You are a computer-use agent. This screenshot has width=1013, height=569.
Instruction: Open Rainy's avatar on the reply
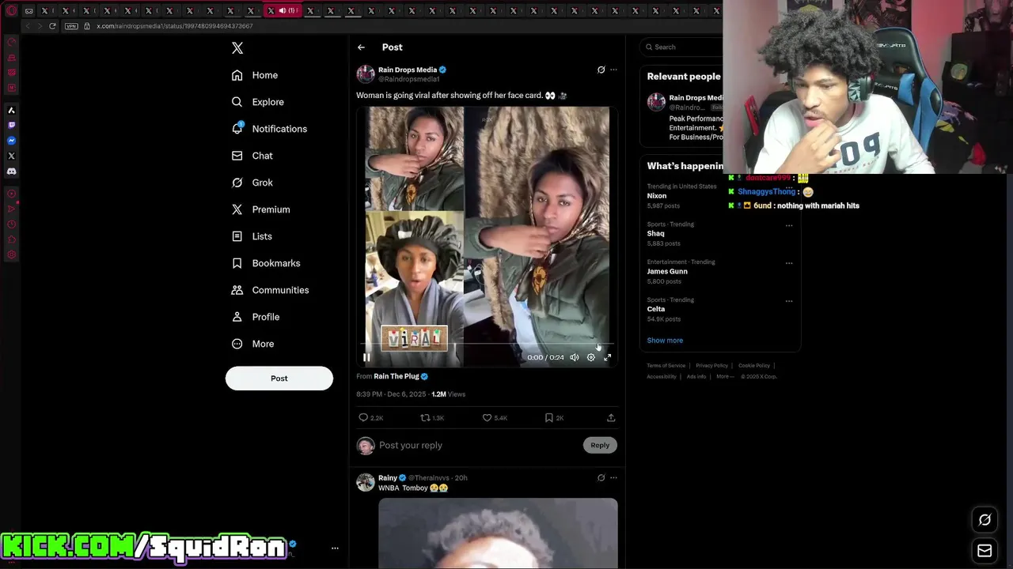(366, 482)
